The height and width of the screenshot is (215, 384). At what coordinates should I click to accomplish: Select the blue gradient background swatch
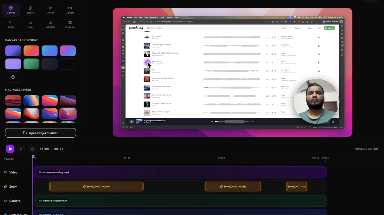point(50,51)
